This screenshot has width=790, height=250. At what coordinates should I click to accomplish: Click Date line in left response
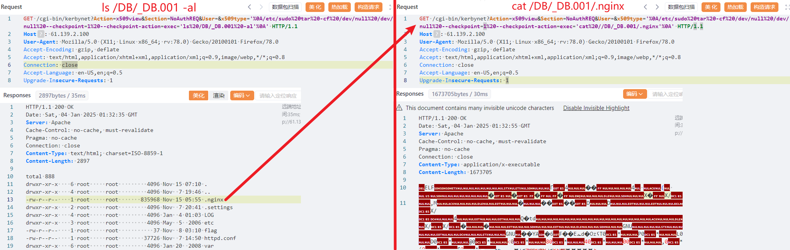(x=82, y=115)
